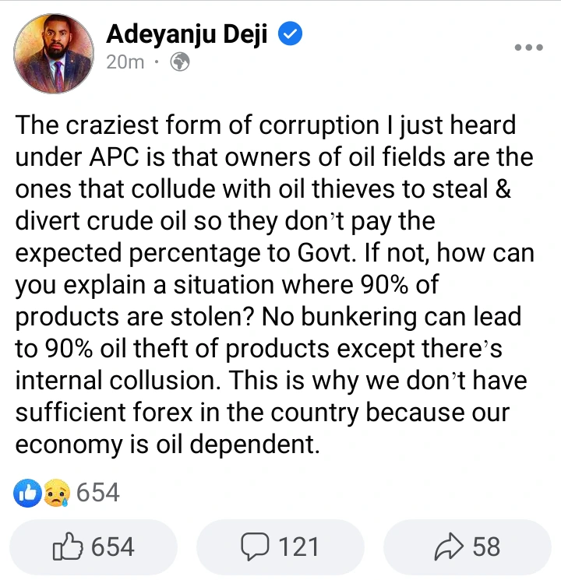
Task: Open the post via 20m timestamp
Action: click(x=125, y=62)
